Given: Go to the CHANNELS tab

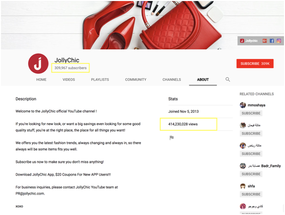Looking at the screenshot, I should pos(172,80).
